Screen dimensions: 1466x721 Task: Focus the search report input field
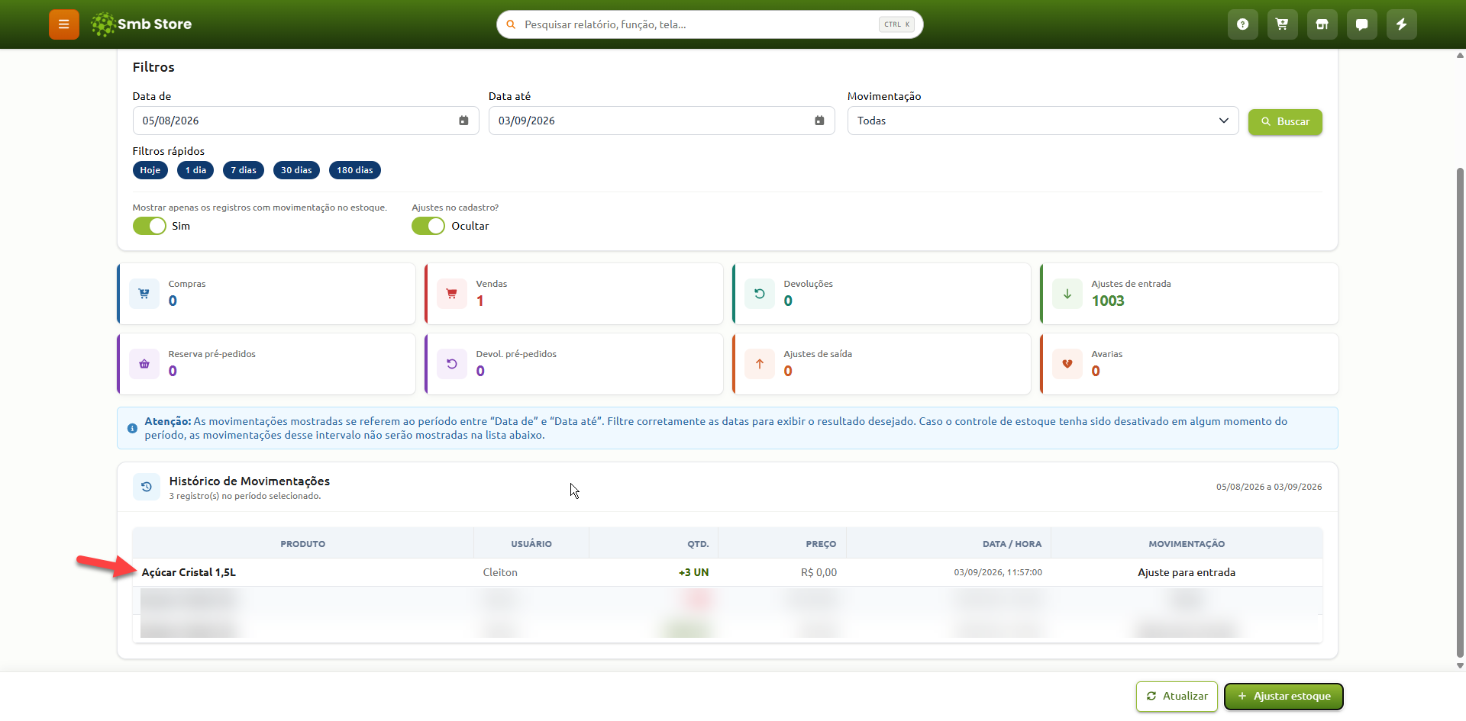(x=710, y=24)
